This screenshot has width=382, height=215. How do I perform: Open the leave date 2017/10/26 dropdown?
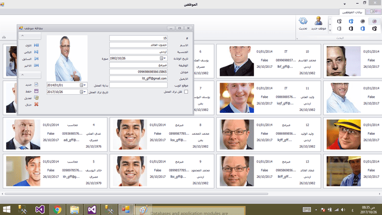click(x=85, y=92)
